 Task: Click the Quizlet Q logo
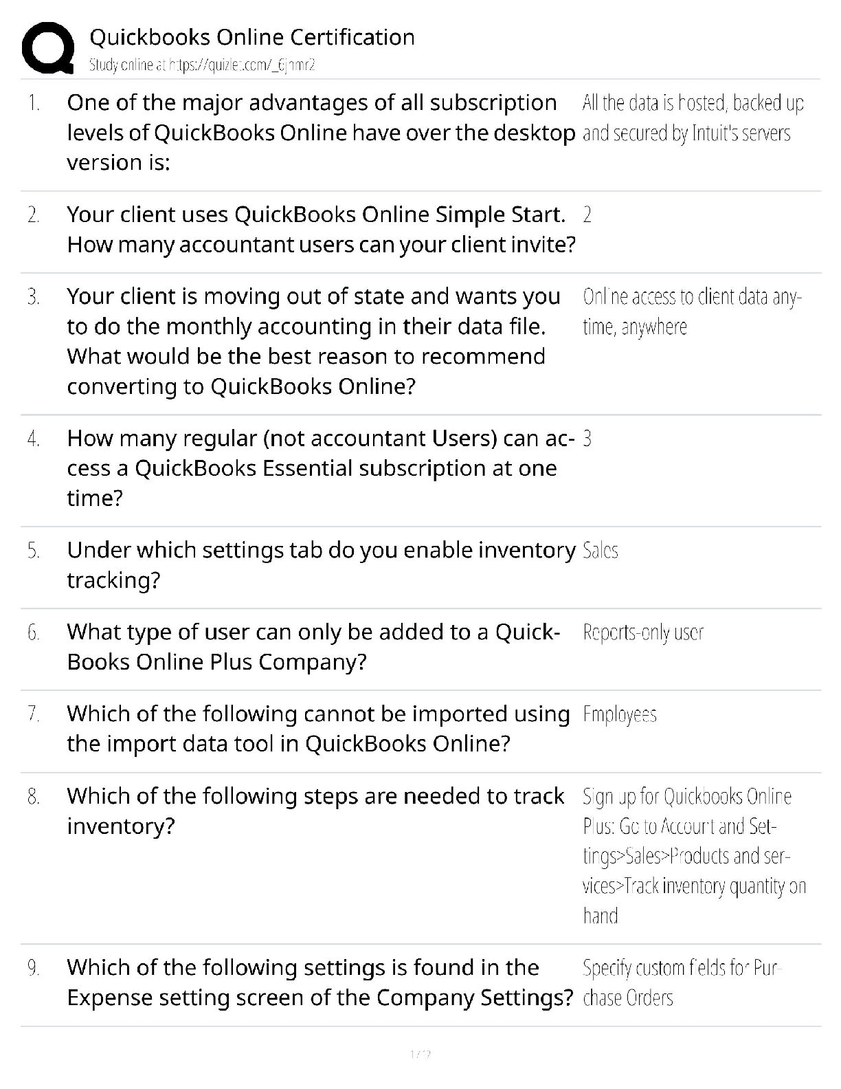(x=48, y=47)
